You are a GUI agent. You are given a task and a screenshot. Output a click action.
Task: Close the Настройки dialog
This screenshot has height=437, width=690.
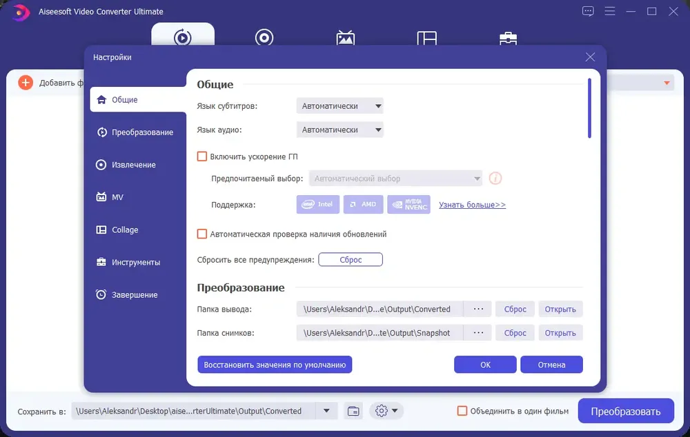coord(590,57)
